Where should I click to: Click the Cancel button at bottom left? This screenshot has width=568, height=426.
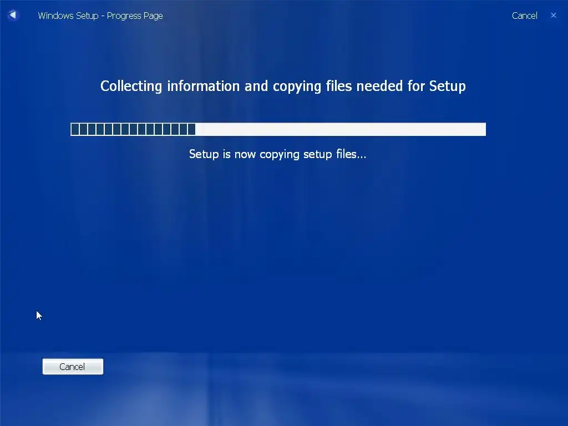(x=73, y=366)
